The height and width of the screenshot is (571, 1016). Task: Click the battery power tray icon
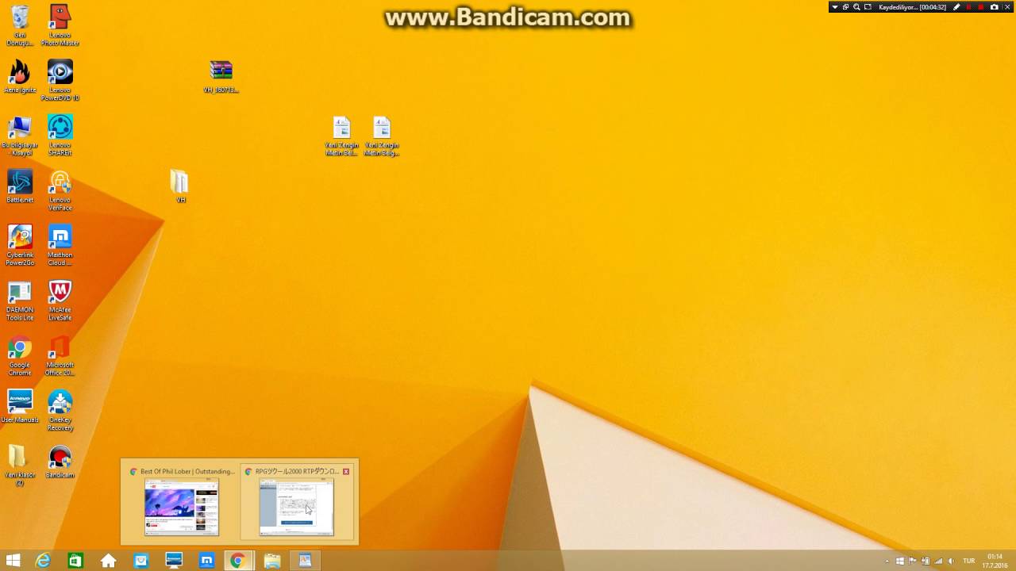[x=926, y=561]
